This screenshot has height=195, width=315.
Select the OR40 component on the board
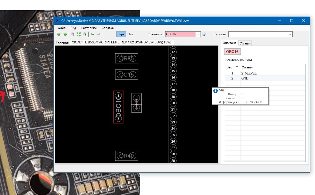pyautogui.click(x=126, y=156)
